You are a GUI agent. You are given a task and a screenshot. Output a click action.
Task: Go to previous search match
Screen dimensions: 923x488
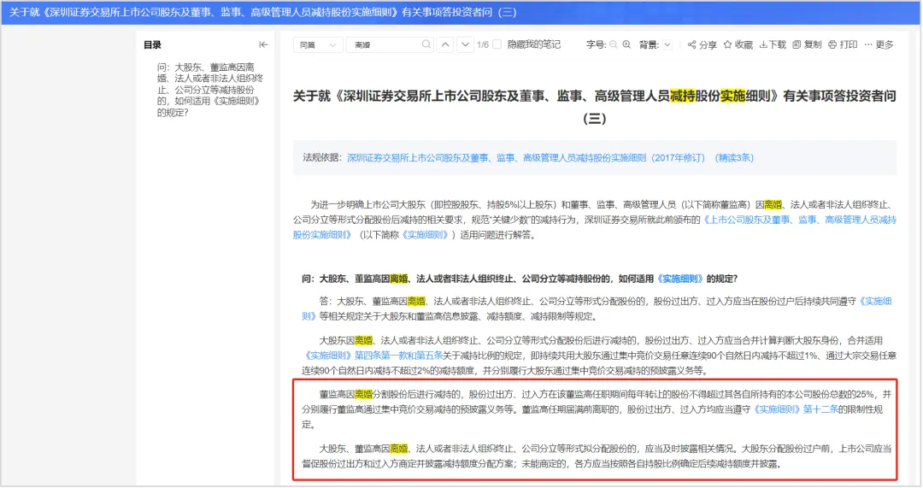coord(445,44)
